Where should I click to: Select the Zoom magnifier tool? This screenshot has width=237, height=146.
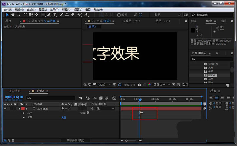click(x=18, y=15)
